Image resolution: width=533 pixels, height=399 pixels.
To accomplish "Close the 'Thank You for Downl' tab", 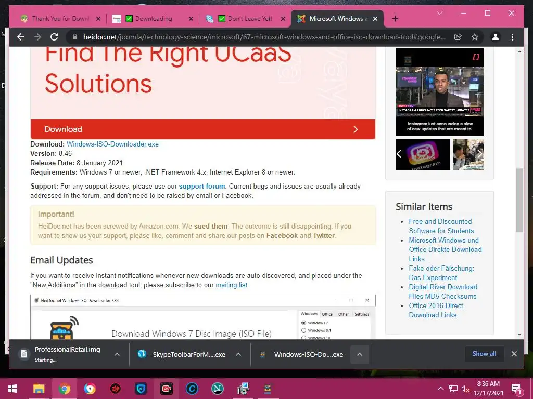I will [x=98, y=19].
